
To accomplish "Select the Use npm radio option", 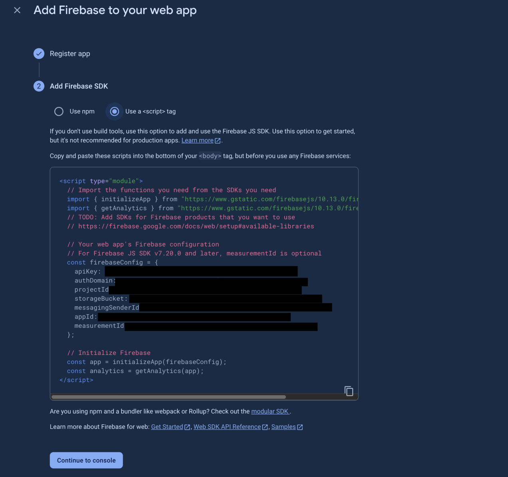I will click(x=59, y=112).
